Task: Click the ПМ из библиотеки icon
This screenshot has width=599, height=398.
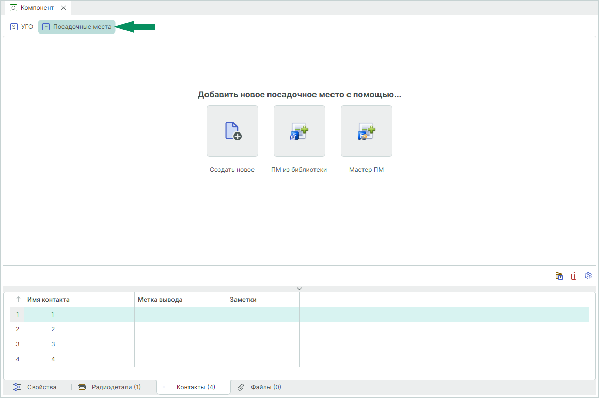Action: (x=299, y=131)
